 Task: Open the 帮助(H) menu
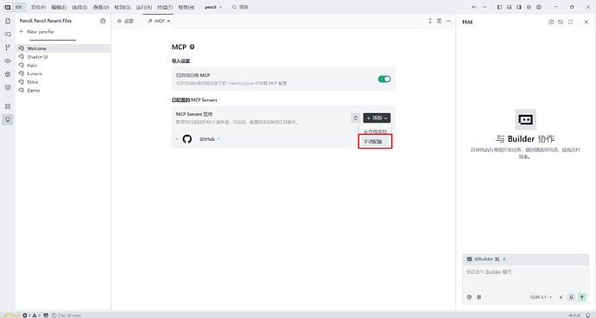coord(187,7)
